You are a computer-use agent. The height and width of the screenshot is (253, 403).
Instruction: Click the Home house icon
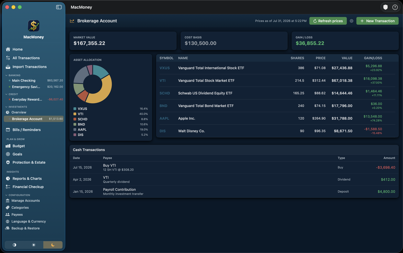[x=8, y=49]
